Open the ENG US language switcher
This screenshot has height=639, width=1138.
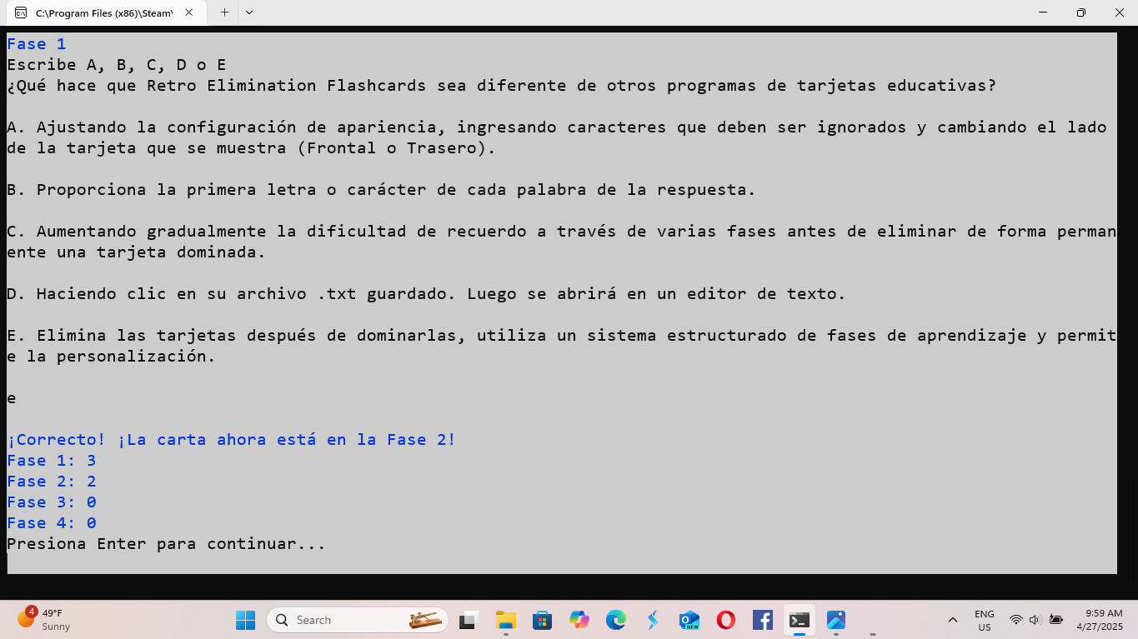(x=984, y=620)
